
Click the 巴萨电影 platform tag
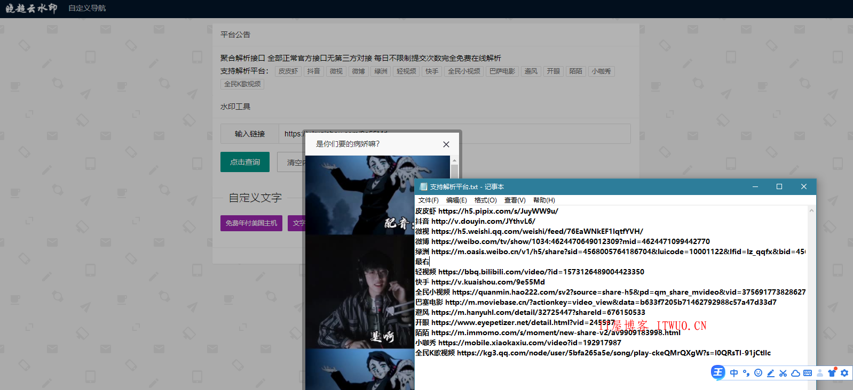point(503,71)
